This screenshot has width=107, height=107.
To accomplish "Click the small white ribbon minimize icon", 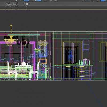I will [27, 4].
